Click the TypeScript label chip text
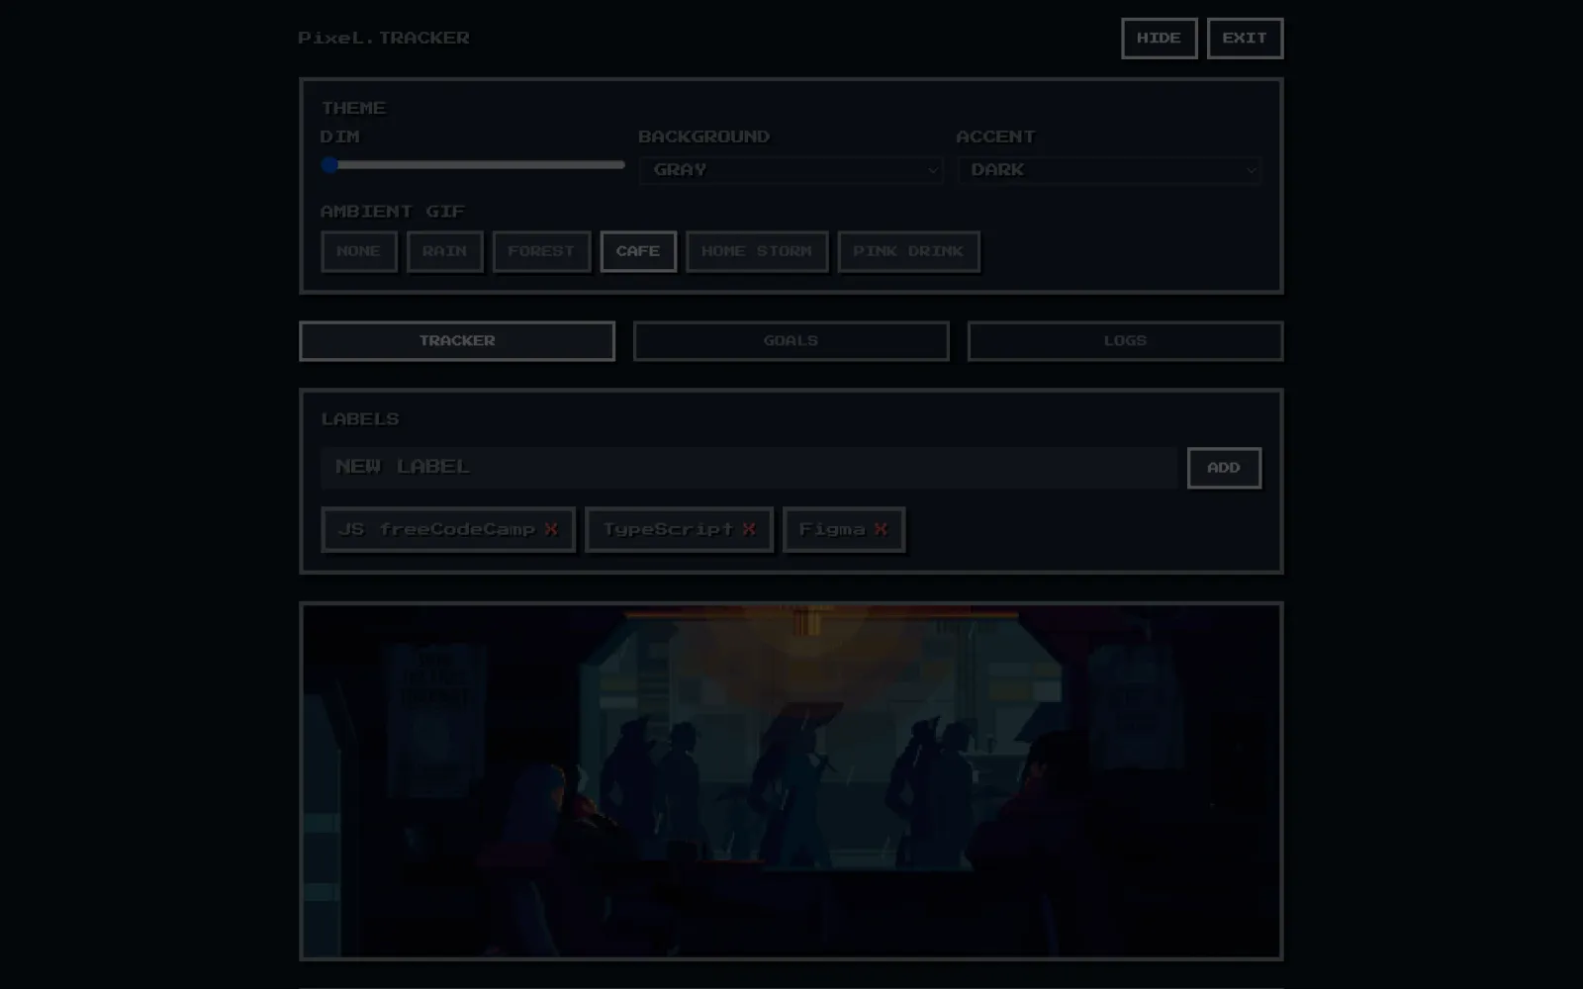This screenshot has height=989, width=1583. point(668,530)
